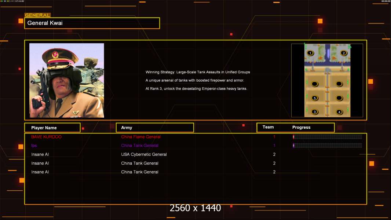Click the GENERAL label above the name
The image size is (391, 220).
click(x=37, y=15)
